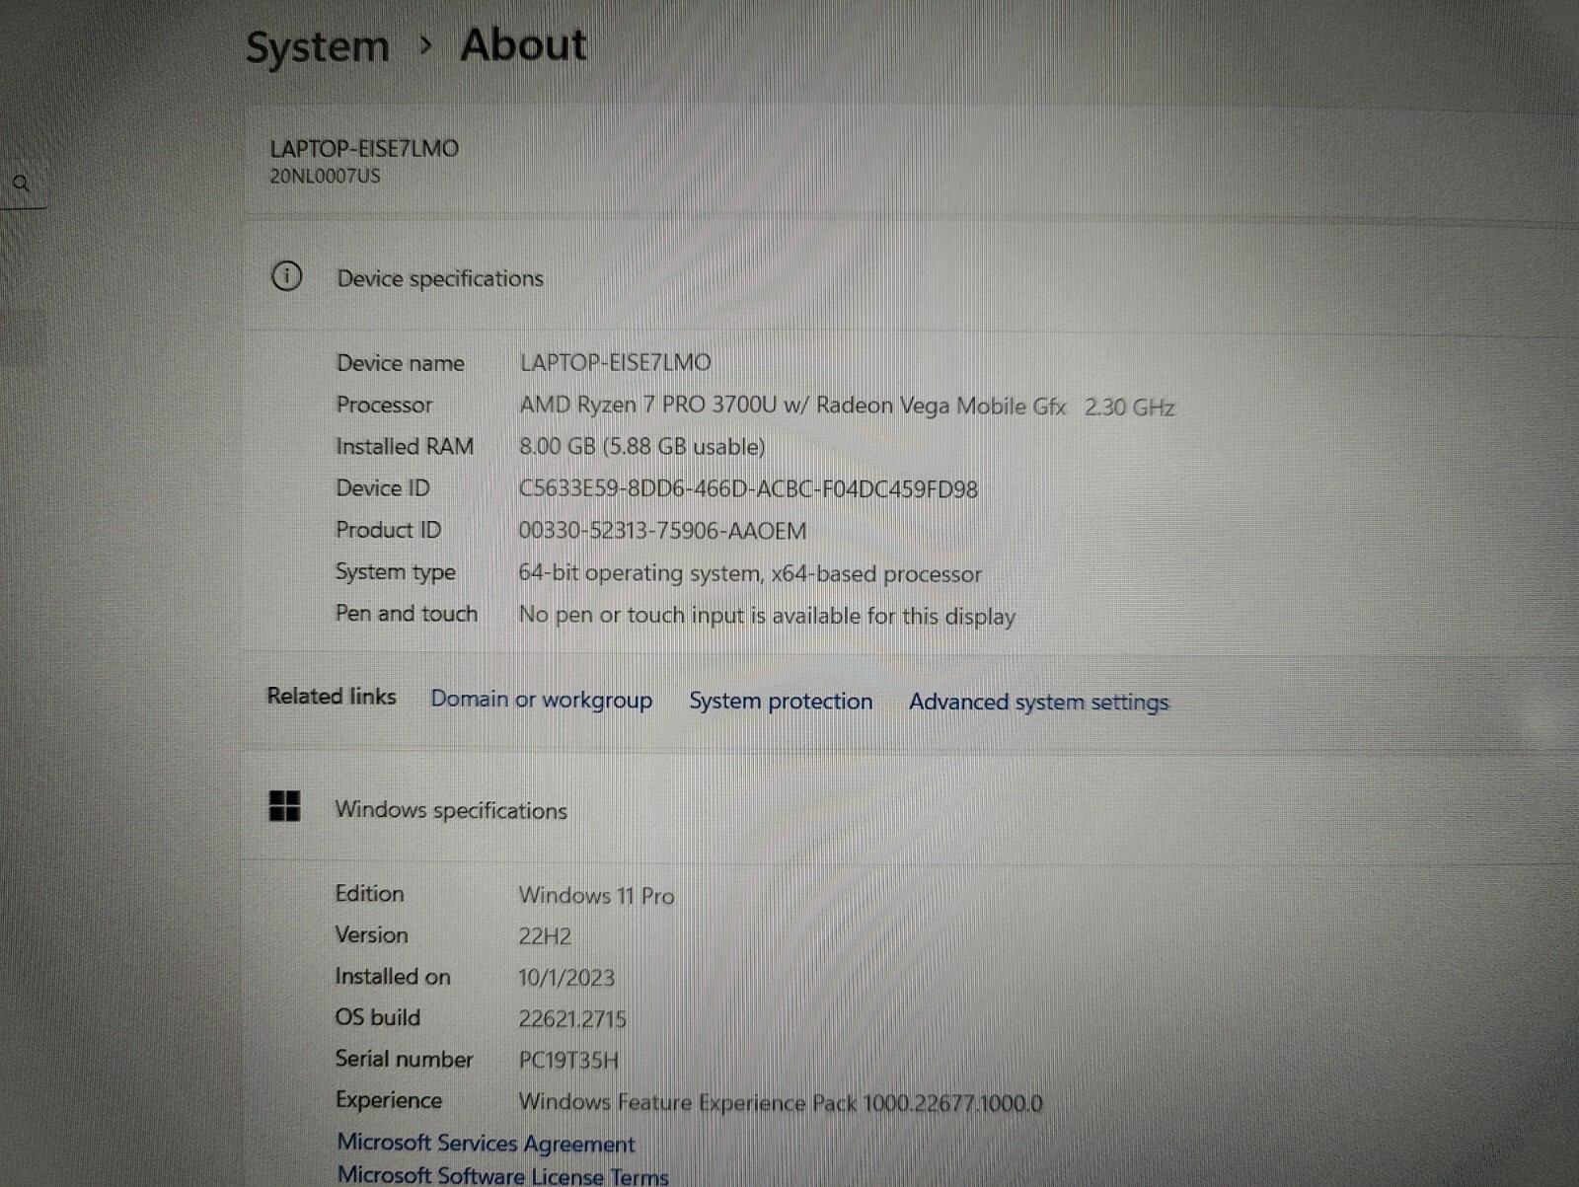Click the LAPTOP-EISE7LMO header at top
The width and height of the screenshot is (1579, 1187).
coord(364,149)
